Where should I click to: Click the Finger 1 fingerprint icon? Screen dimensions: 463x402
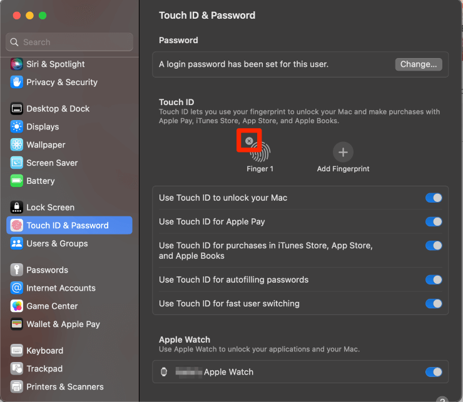[x=260, y=152]
